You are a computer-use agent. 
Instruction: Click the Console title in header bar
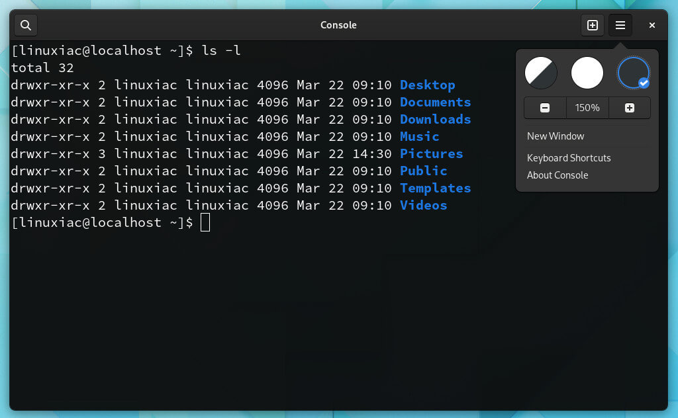pos(338,25)
